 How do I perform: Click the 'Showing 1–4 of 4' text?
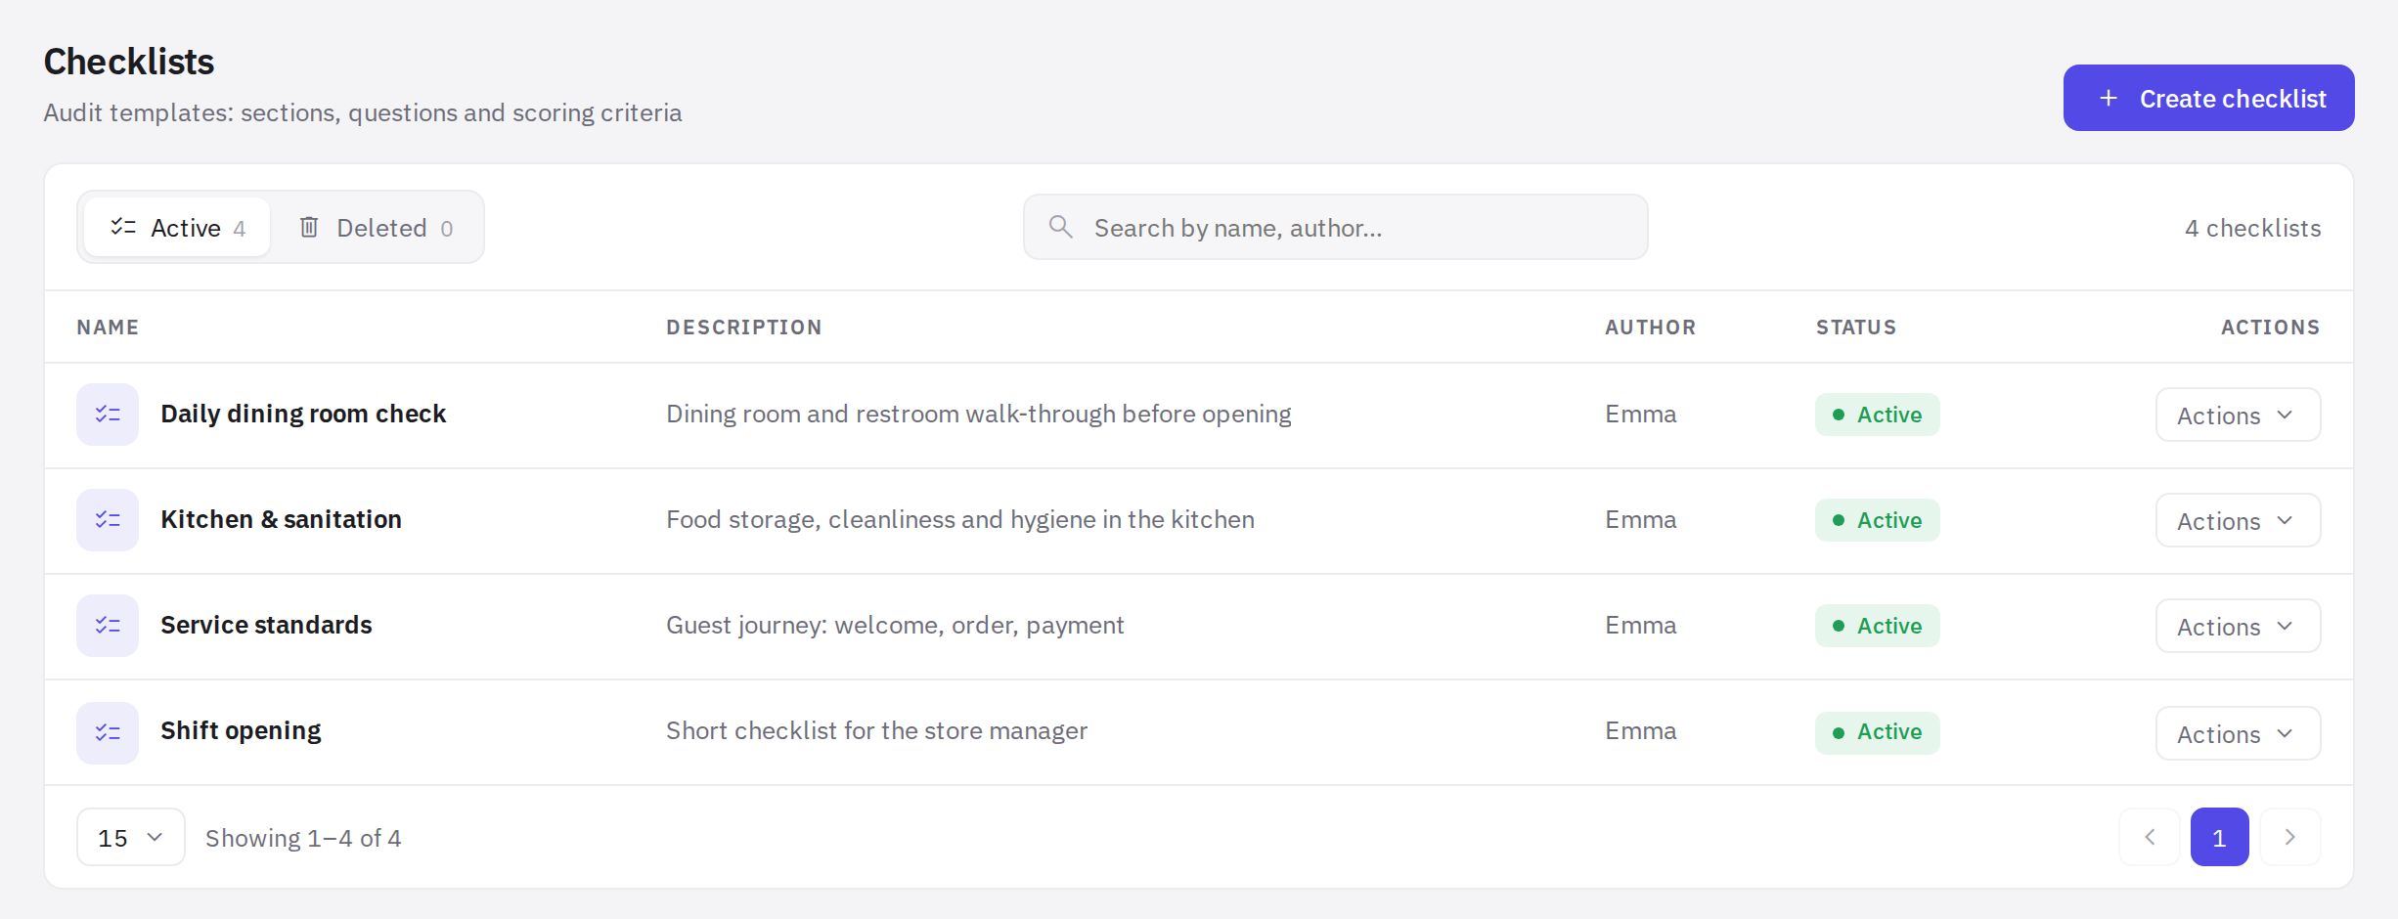[303, 838]
